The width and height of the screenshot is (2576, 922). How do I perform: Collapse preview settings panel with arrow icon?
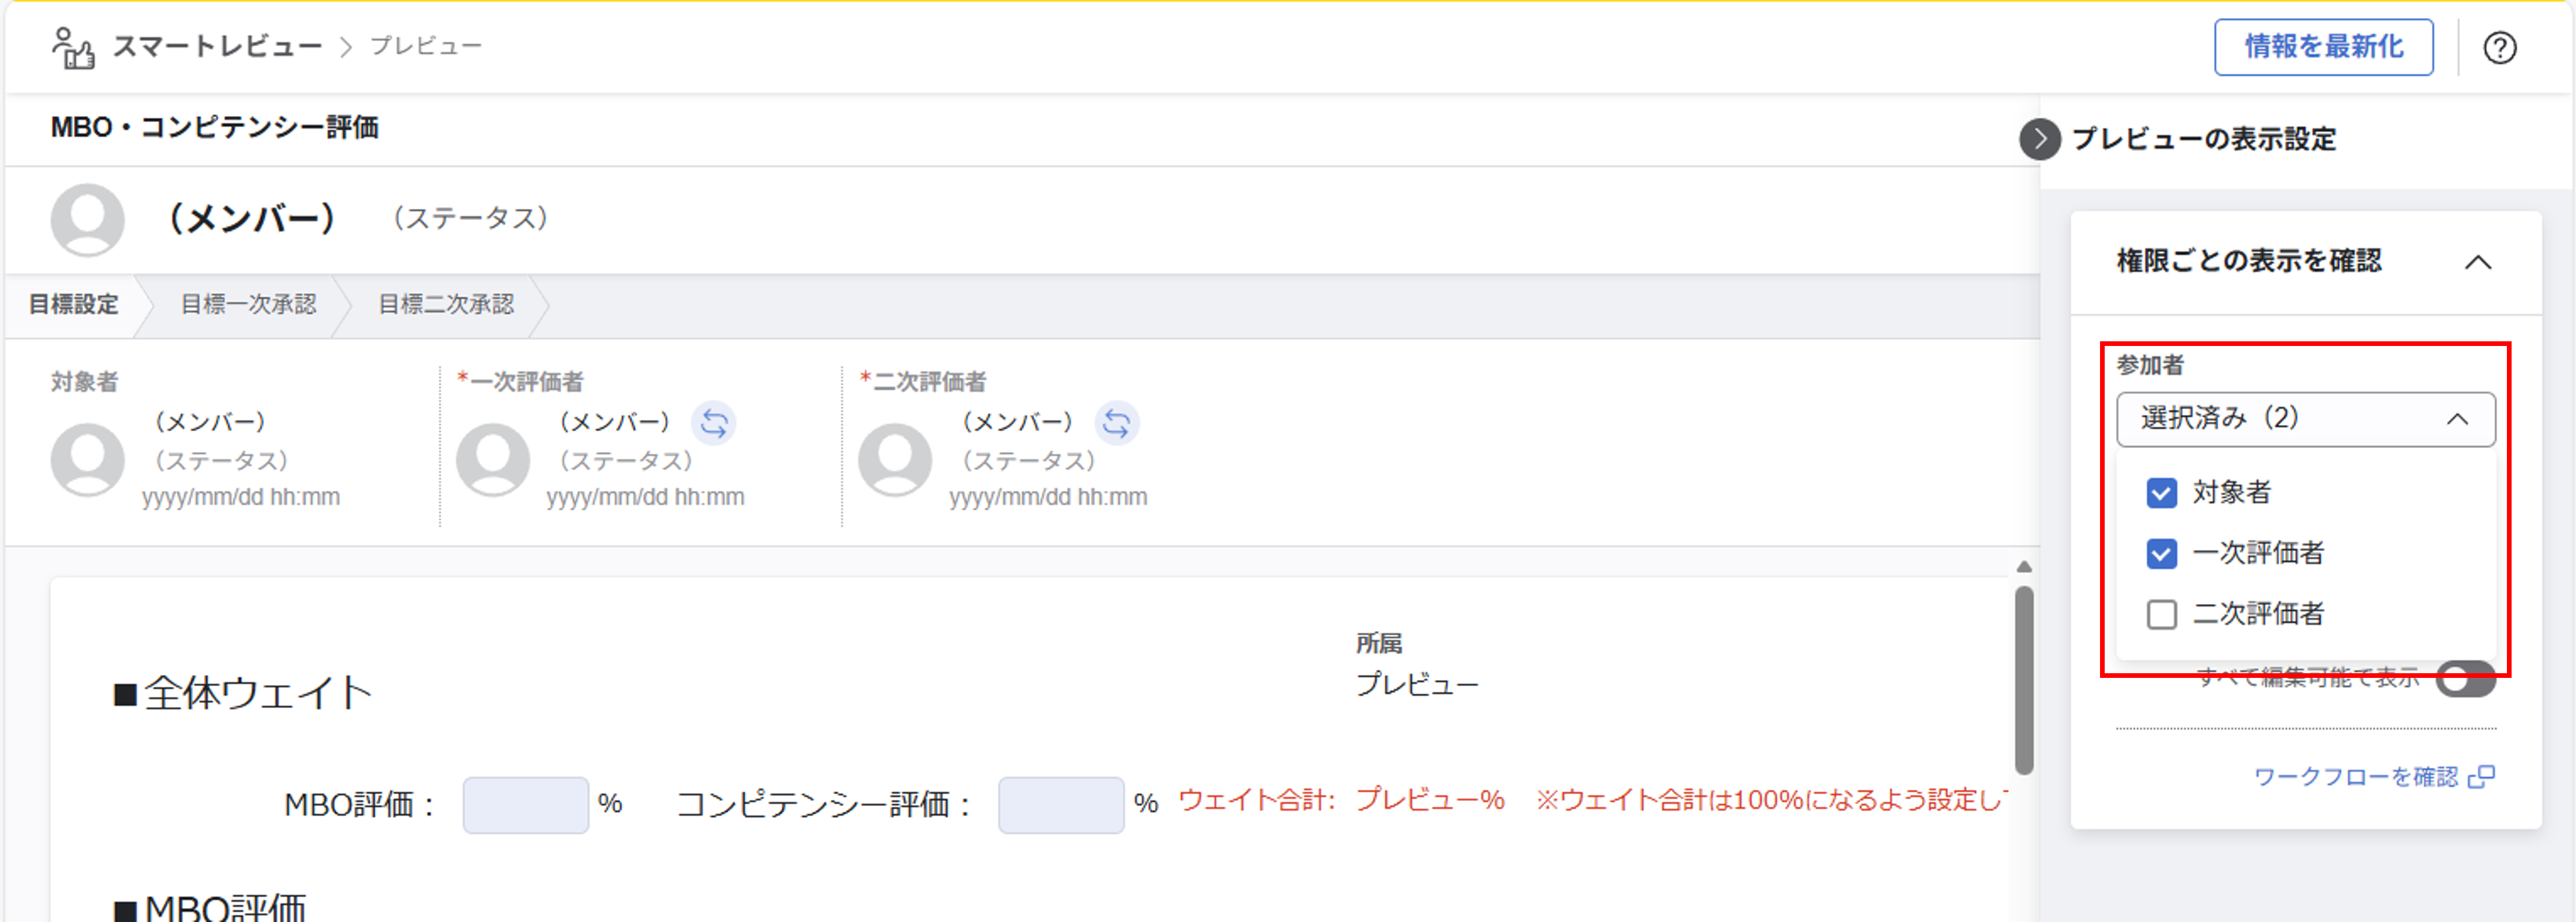[2039, 139]
